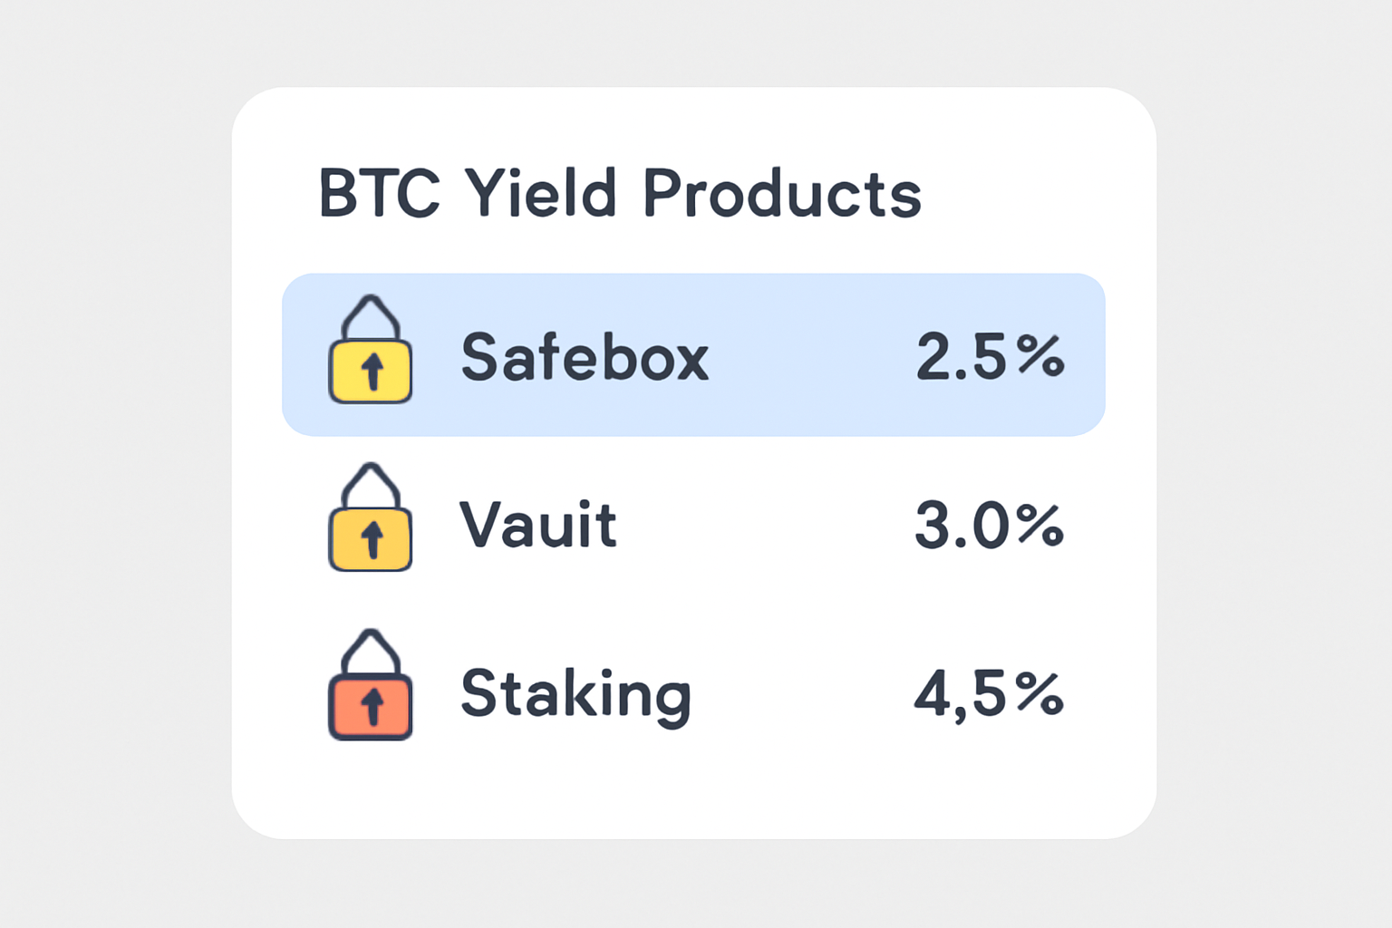This screenshot has width=1392, height=928.
Task: Click the arrow inside the Staking lock icon
Action: (x=371, y=707)
